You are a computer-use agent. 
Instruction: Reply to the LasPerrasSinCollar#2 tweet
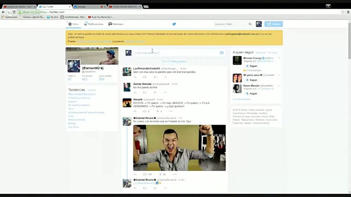(x=135, y=77)
